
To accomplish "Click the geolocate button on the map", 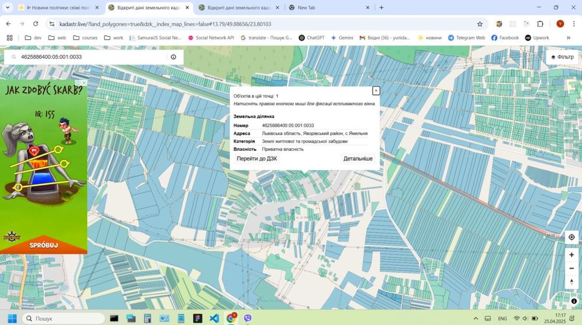I will 572,237.
